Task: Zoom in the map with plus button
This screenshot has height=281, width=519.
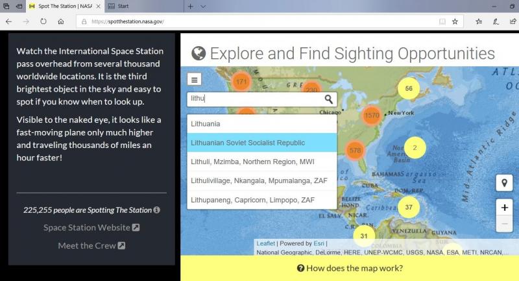Action: pos(504,207)
